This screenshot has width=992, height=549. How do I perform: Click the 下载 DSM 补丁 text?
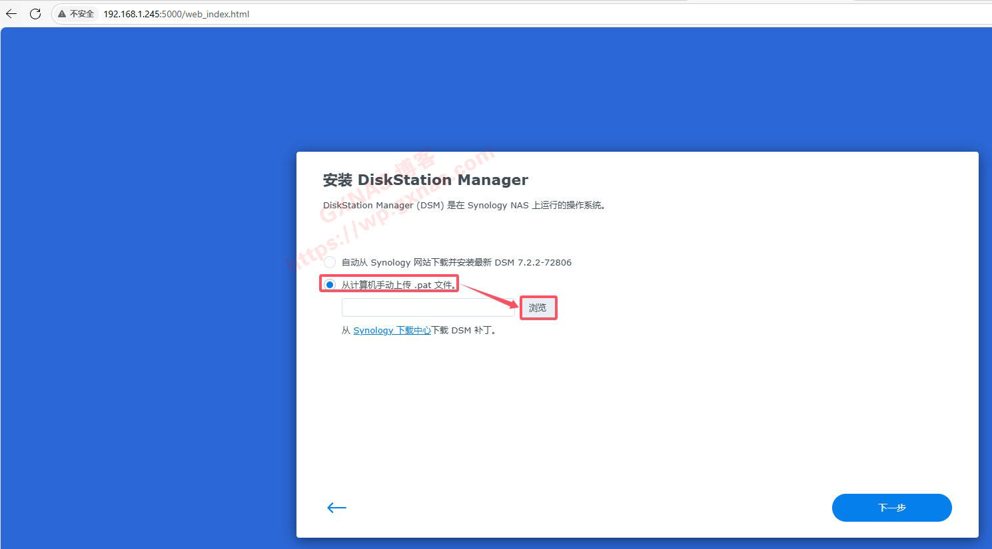464,330
